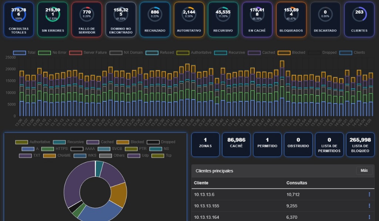Open the Caché entries card
The height and width of the screenshot is (221, 379).
pos(237,145)
